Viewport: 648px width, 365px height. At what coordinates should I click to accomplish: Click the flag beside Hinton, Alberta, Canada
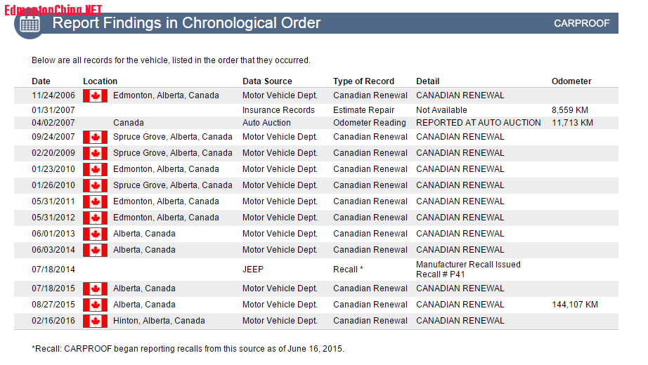[95, 321]
